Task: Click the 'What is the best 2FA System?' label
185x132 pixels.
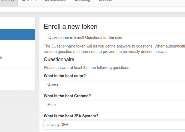Action: 71,116
